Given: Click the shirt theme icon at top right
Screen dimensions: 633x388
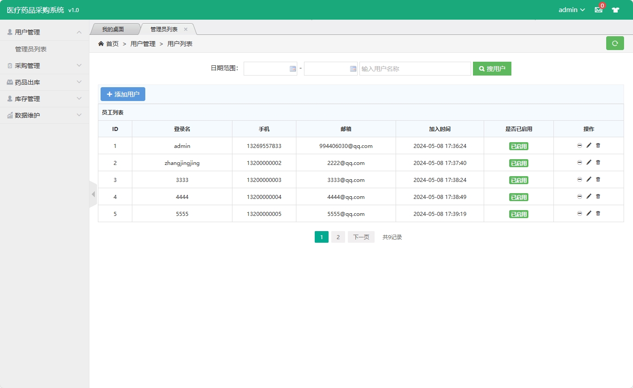Looking at the screenshot, I should point(616,10).
